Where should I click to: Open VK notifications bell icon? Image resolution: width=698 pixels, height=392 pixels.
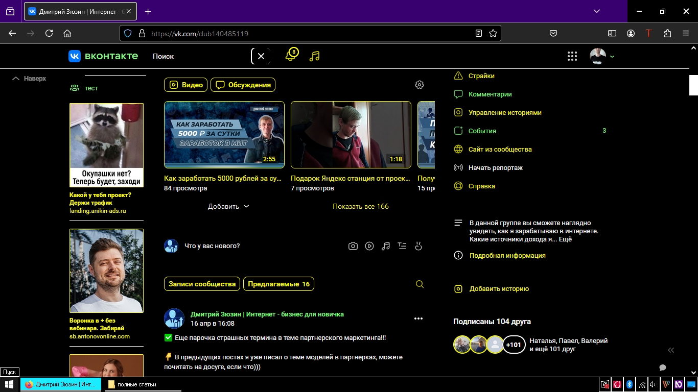[291, 55]
